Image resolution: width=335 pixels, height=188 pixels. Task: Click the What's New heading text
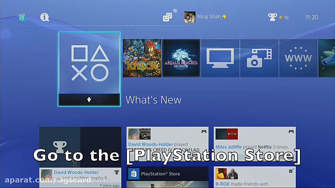[153, 100]
